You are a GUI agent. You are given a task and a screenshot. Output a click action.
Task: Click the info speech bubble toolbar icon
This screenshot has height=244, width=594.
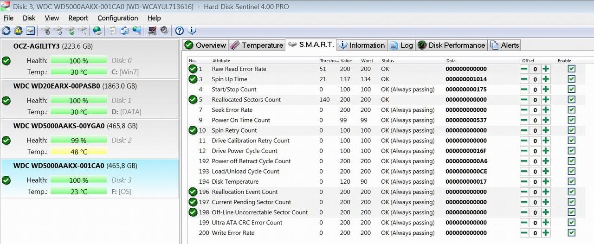coord(192,31)
